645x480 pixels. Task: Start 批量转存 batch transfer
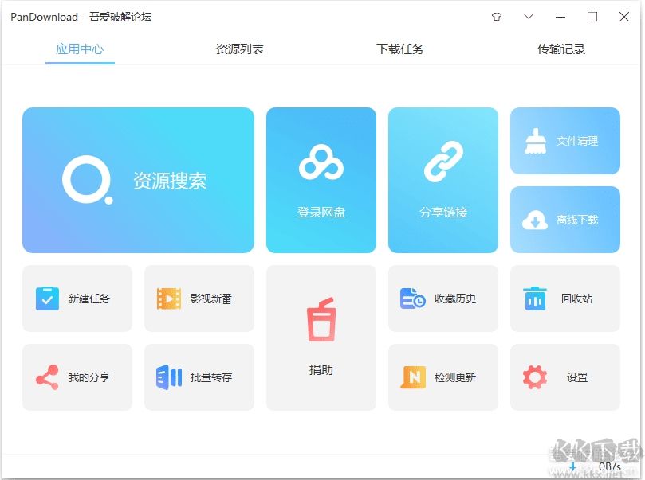pos(199,377)
